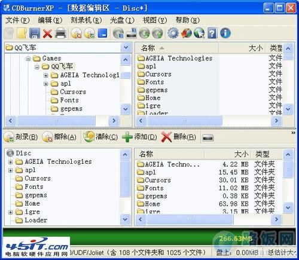Click the drive icon right of 删除(R)
299x260 pixels.
208,138
